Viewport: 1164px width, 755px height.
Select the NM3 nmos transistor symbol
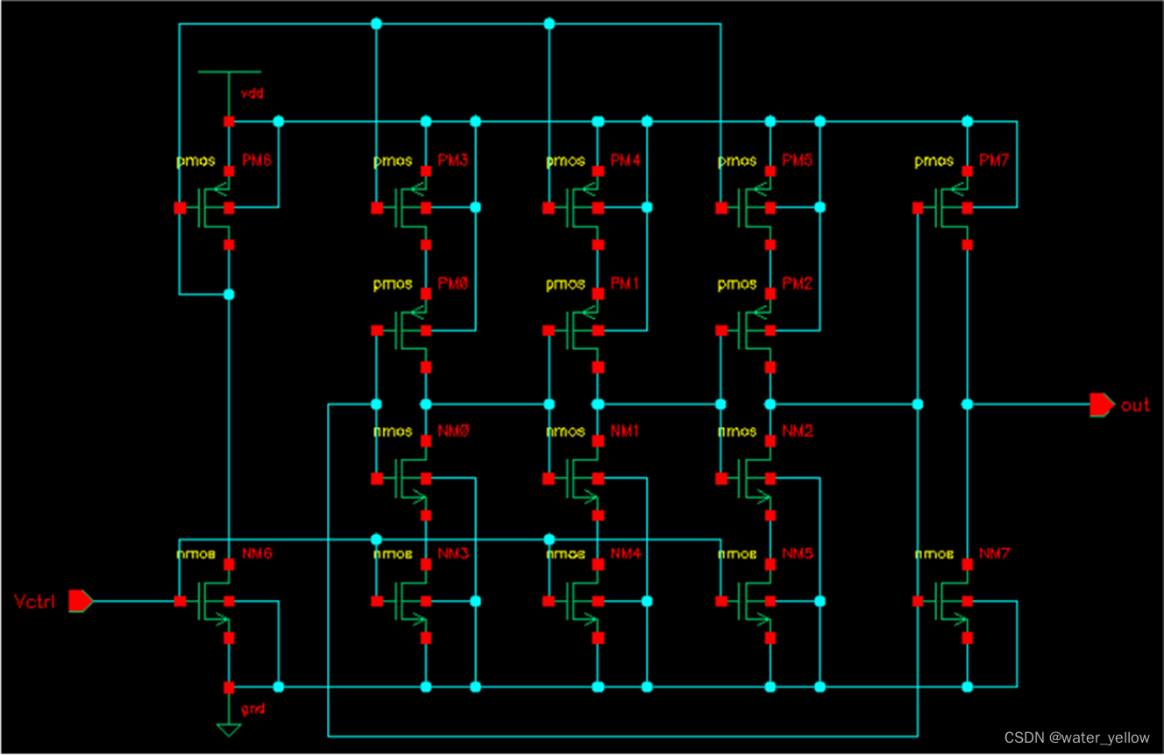click(405, 602)
